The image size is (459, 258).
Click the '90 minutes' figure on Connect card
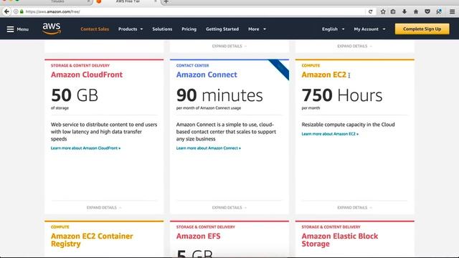pyautogui.click(x=219, y=95)
